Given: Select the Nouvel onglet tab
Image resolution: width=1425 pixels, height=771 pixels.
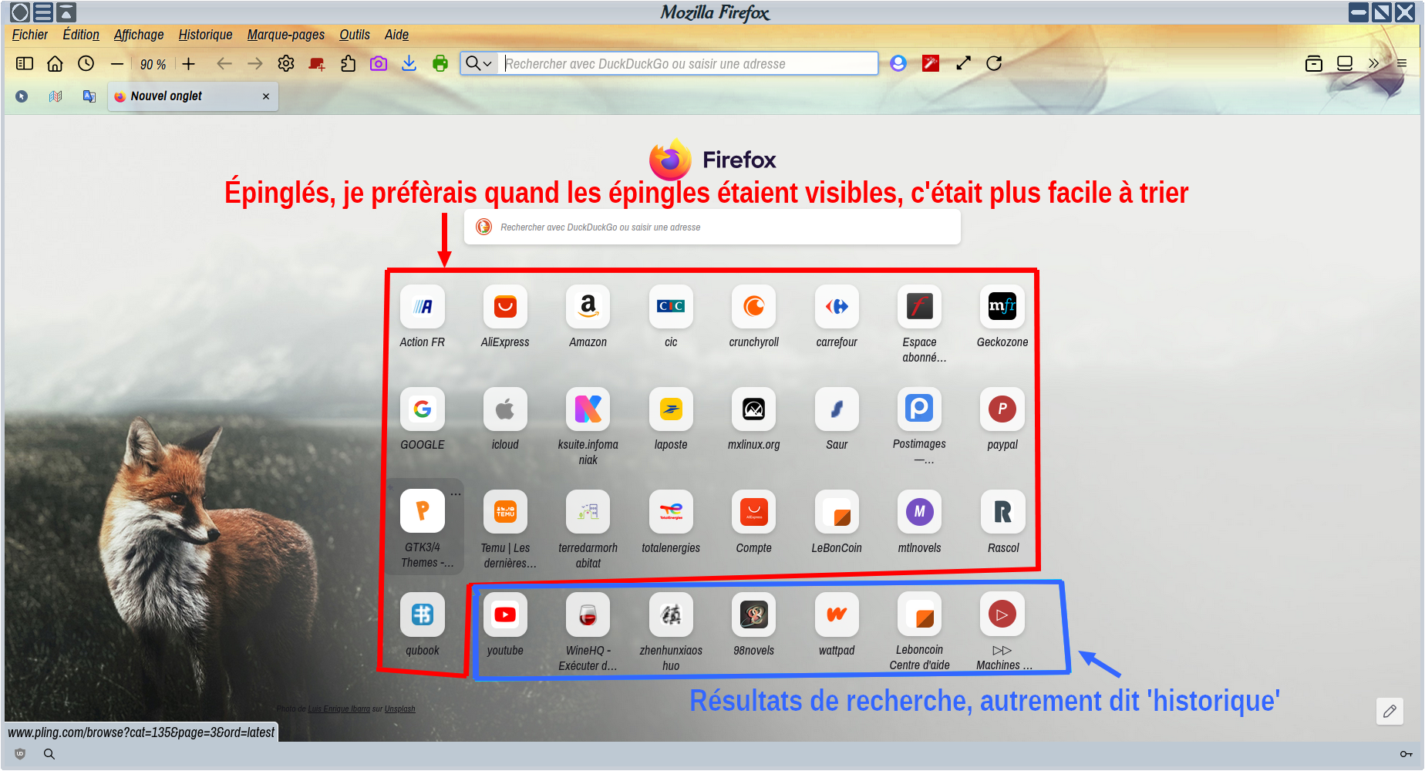Looking at the screenshot, I should (x=193, y=96).
